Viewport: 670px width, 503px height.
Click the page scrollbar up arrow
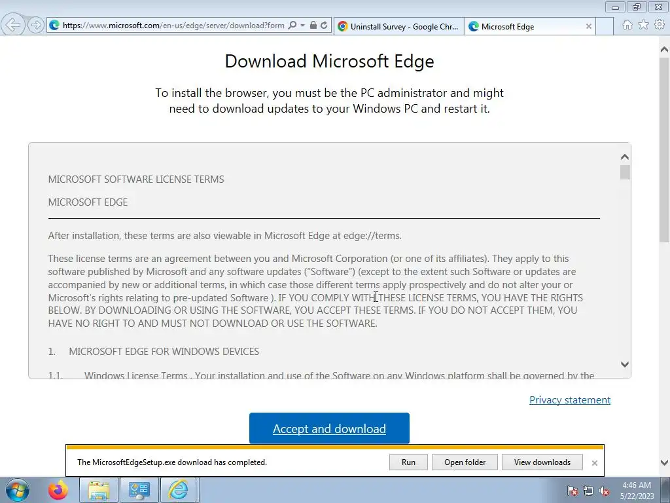coord(664,50)
